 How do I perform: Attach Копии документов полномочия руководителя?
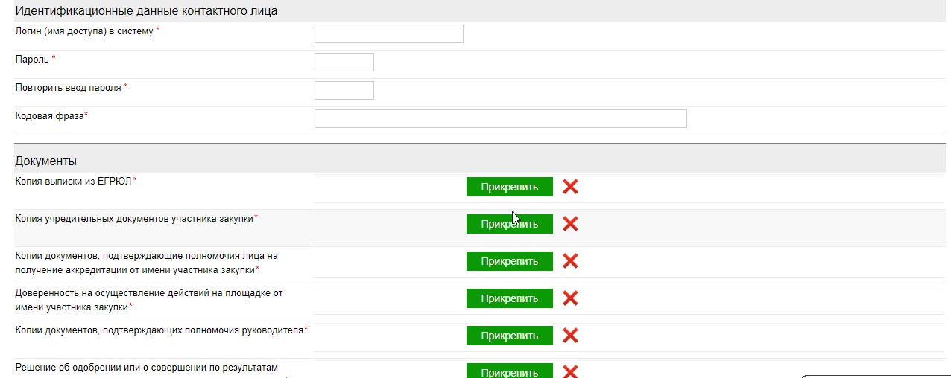(509, 336)
